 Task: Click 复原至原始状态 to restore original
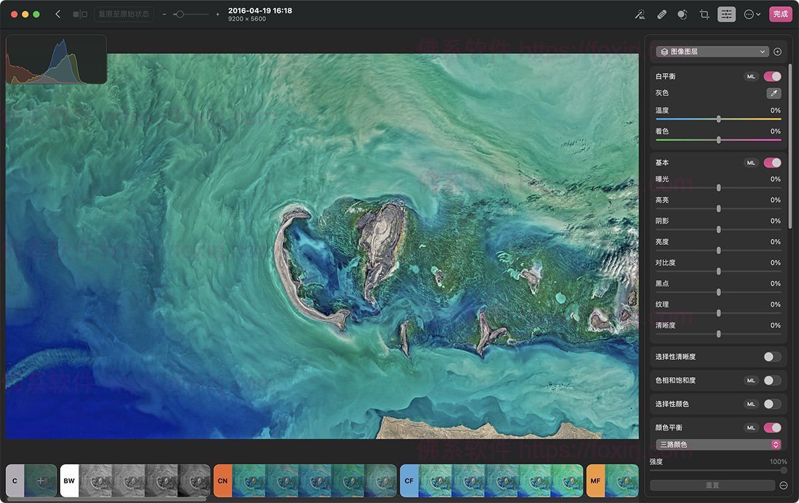pos(124,13)
